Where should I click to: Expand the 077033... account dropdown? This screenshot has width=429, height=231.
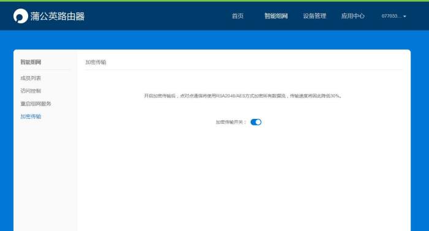pyautogui.click(x=393, y=16)
